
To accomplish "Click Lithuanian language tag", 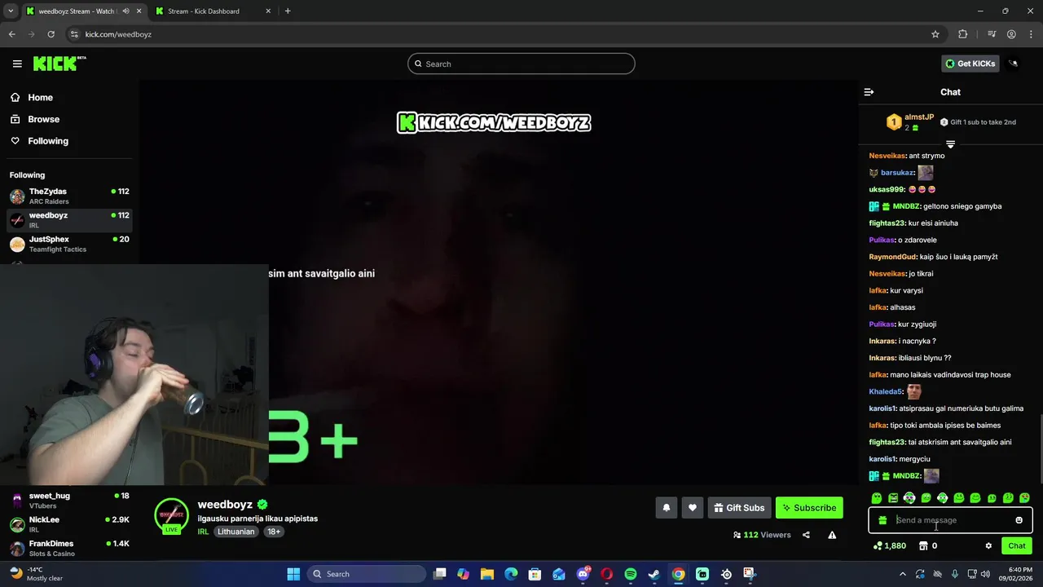I will [x=235, y=532].
